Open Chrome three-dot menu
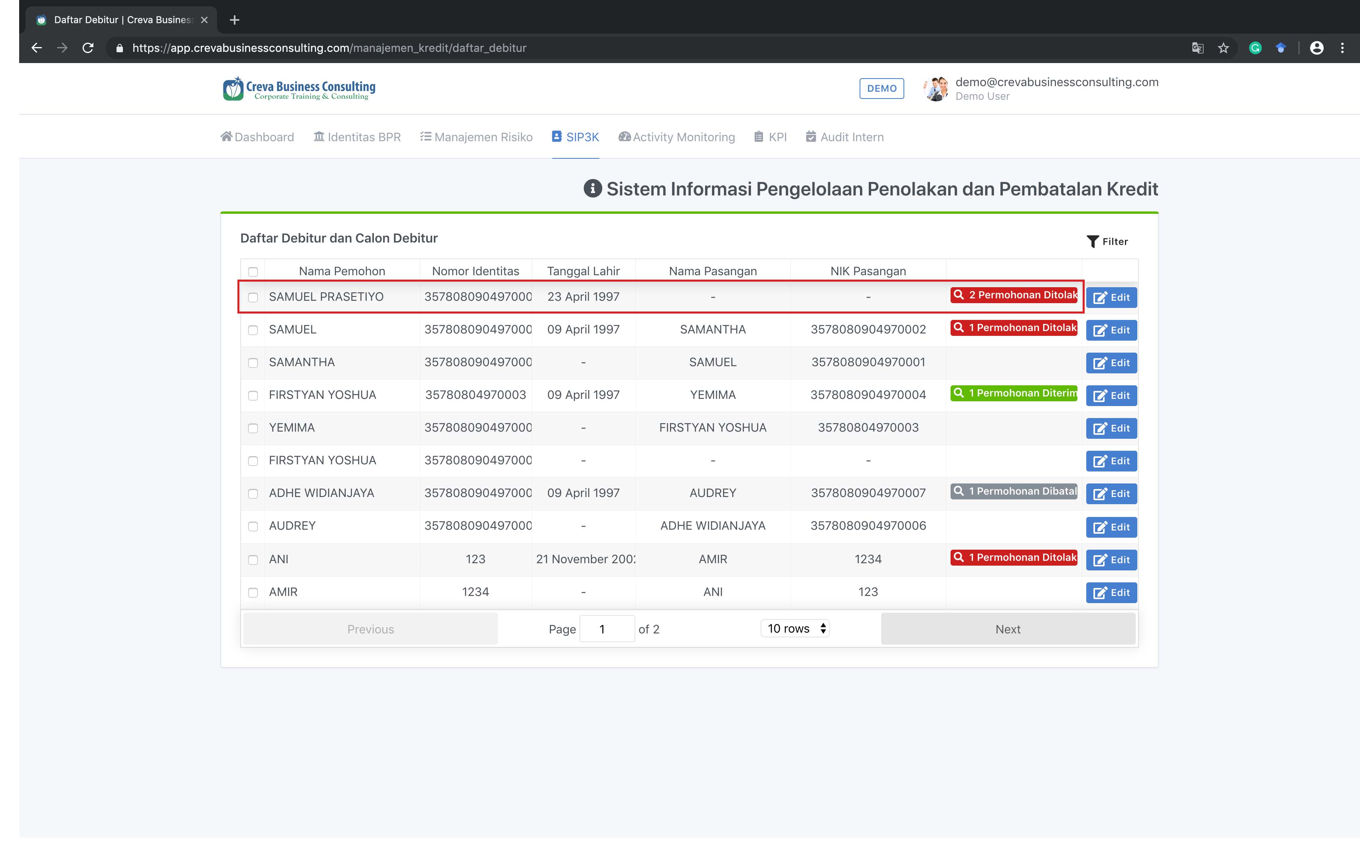 coord(1342,48)
